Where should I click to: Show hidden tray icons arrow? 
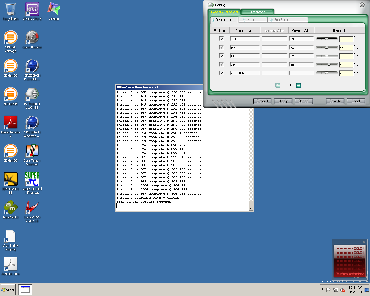(x=322, y=290)
